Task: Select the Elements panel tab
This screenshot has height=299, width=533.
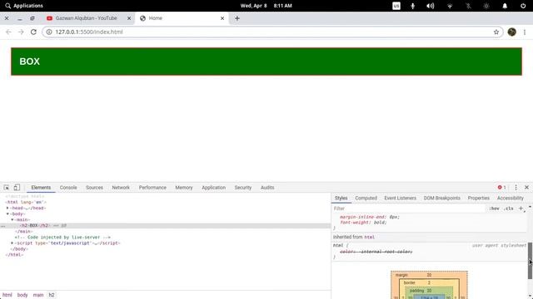Action: pos(41,188)
